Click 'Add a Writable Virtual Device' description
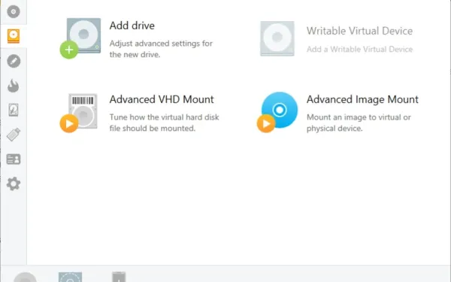451x282 pixels. (359, 49)
